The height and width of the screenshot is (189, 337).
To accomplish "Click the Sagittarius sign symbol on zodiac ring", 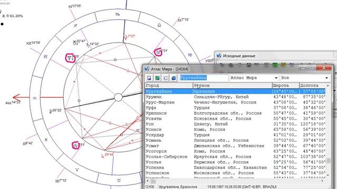I will click(75, 26).
